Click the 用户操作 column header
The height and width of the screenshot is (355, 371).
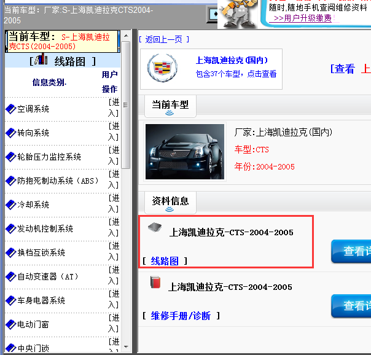coord(109,82)
